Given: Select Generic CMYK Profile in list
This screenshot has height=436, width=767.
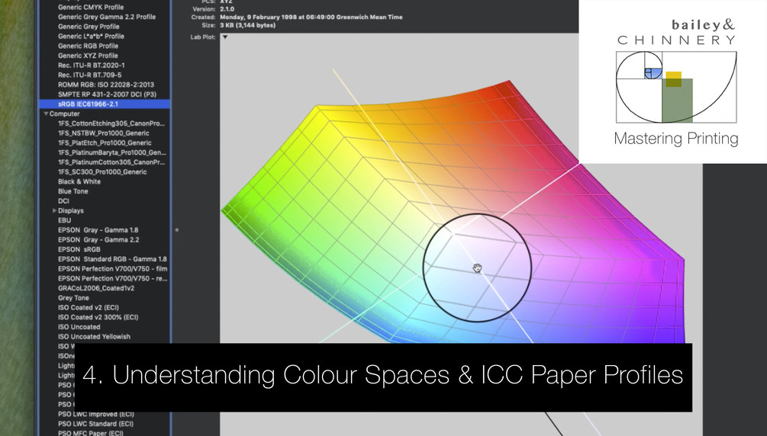Looking at the screenshot, I should point(91,8).
